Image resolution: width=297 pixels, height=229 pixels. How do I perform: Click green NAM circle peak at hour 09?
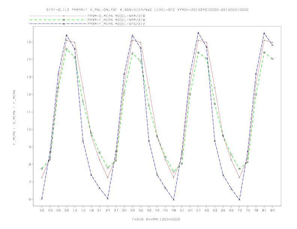66,49
